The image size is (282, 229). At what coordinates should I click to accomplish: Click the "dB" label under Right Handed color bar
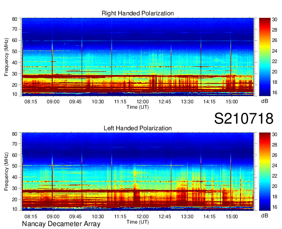coord(265,101)
